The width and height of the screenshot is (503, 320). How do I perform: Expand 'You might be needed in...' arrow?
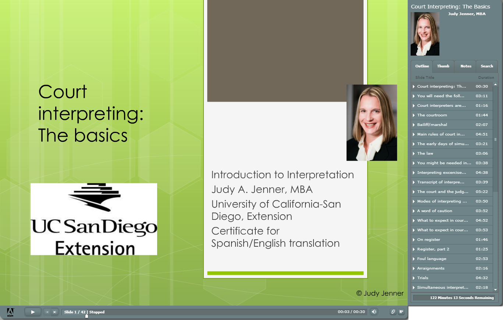click(414, 163)
